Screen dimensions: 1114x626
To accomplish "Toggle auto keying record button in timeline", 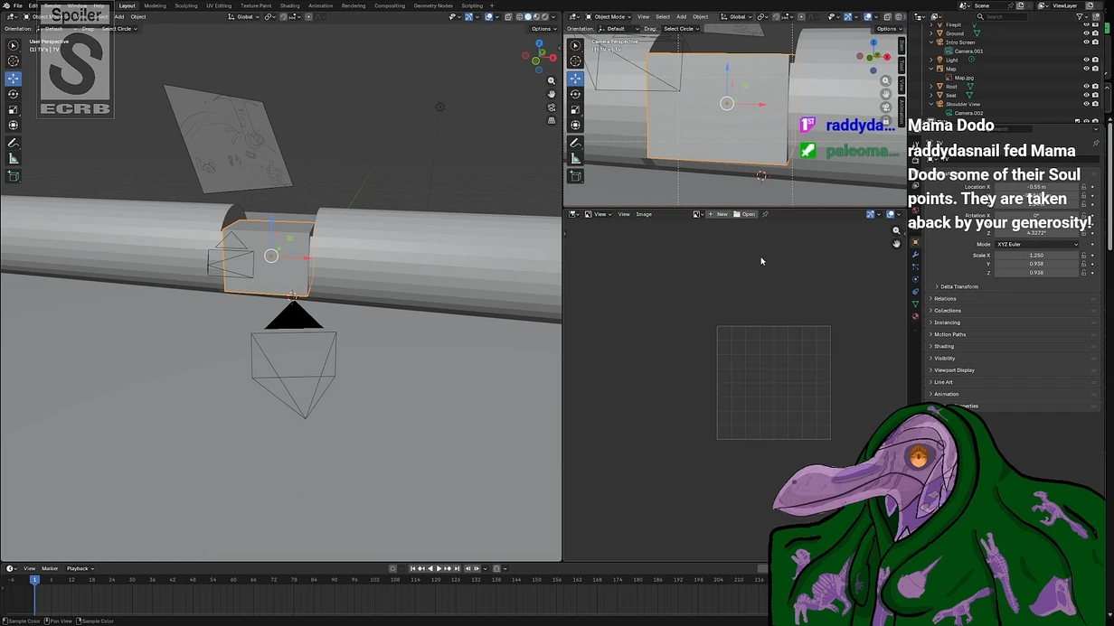I will click(392, 569).
